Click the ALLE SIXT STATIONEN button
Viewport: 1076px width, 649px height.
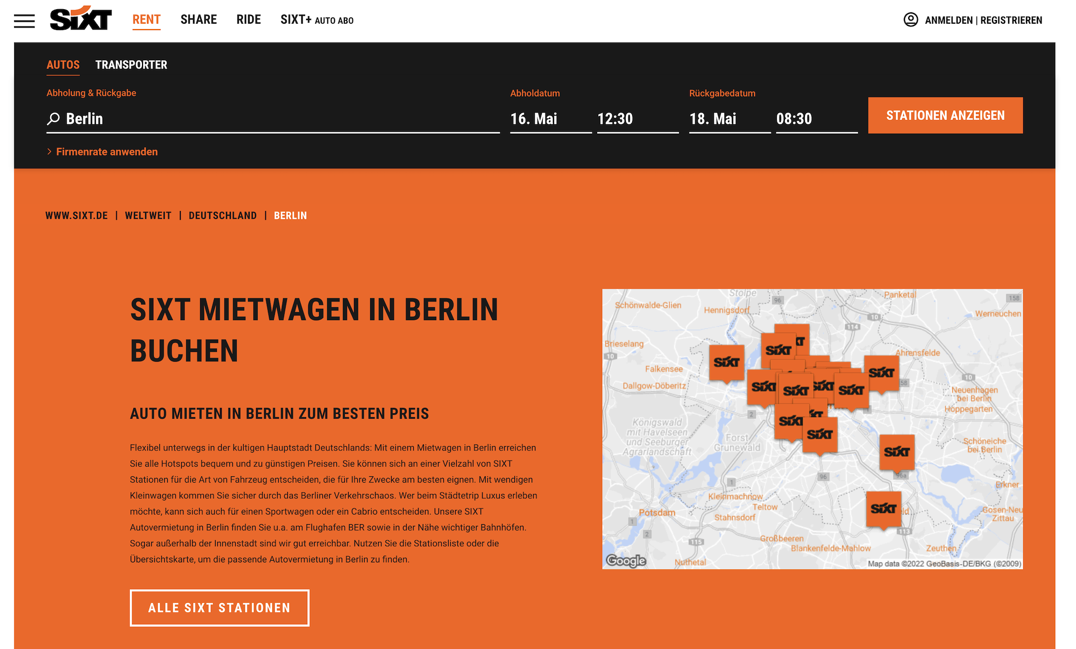(x=220, y=608)
